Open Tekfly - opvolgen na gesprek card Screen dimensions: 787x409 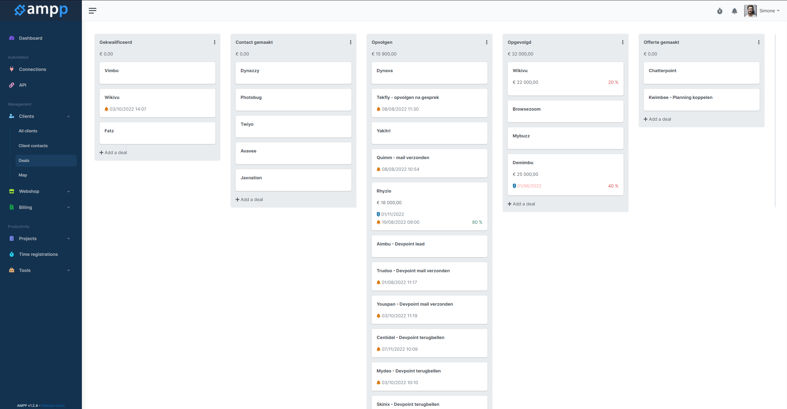tap(430, 103)
